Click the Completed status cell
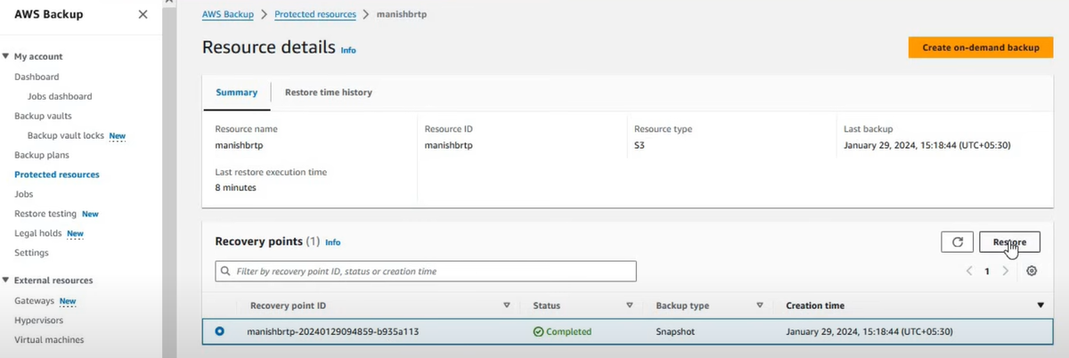 [x=562, y=331]
